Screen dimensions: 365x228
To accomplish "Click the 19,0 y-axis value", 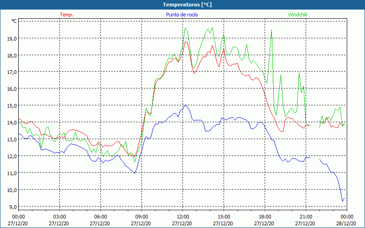I will click(12, 39).
